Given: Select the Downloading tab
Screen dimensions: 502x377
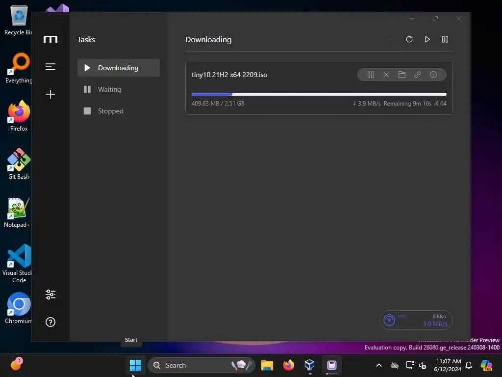Looking at the screenshot, I should click(119, 68).
